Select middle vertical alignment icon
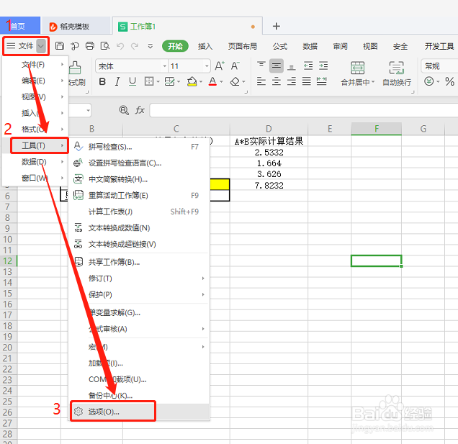This screenshot has height=444, width=458. pos(277,65)
